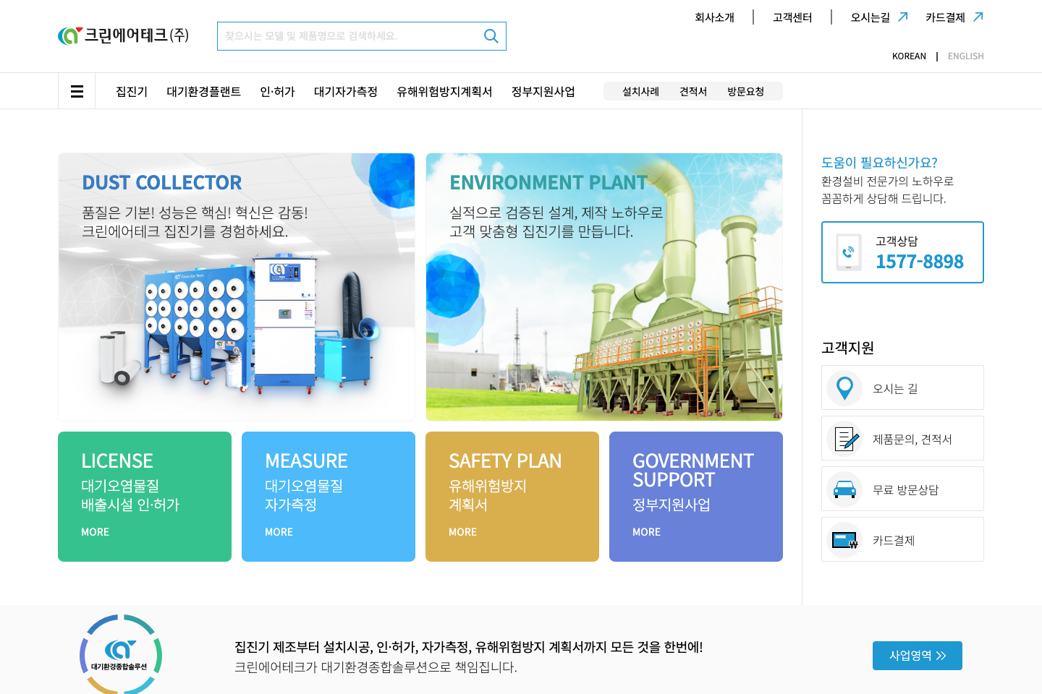Click the 크린에어테크 logo in the header
This screenshot has width=1042, height=694.
click(x=124, y=35)
